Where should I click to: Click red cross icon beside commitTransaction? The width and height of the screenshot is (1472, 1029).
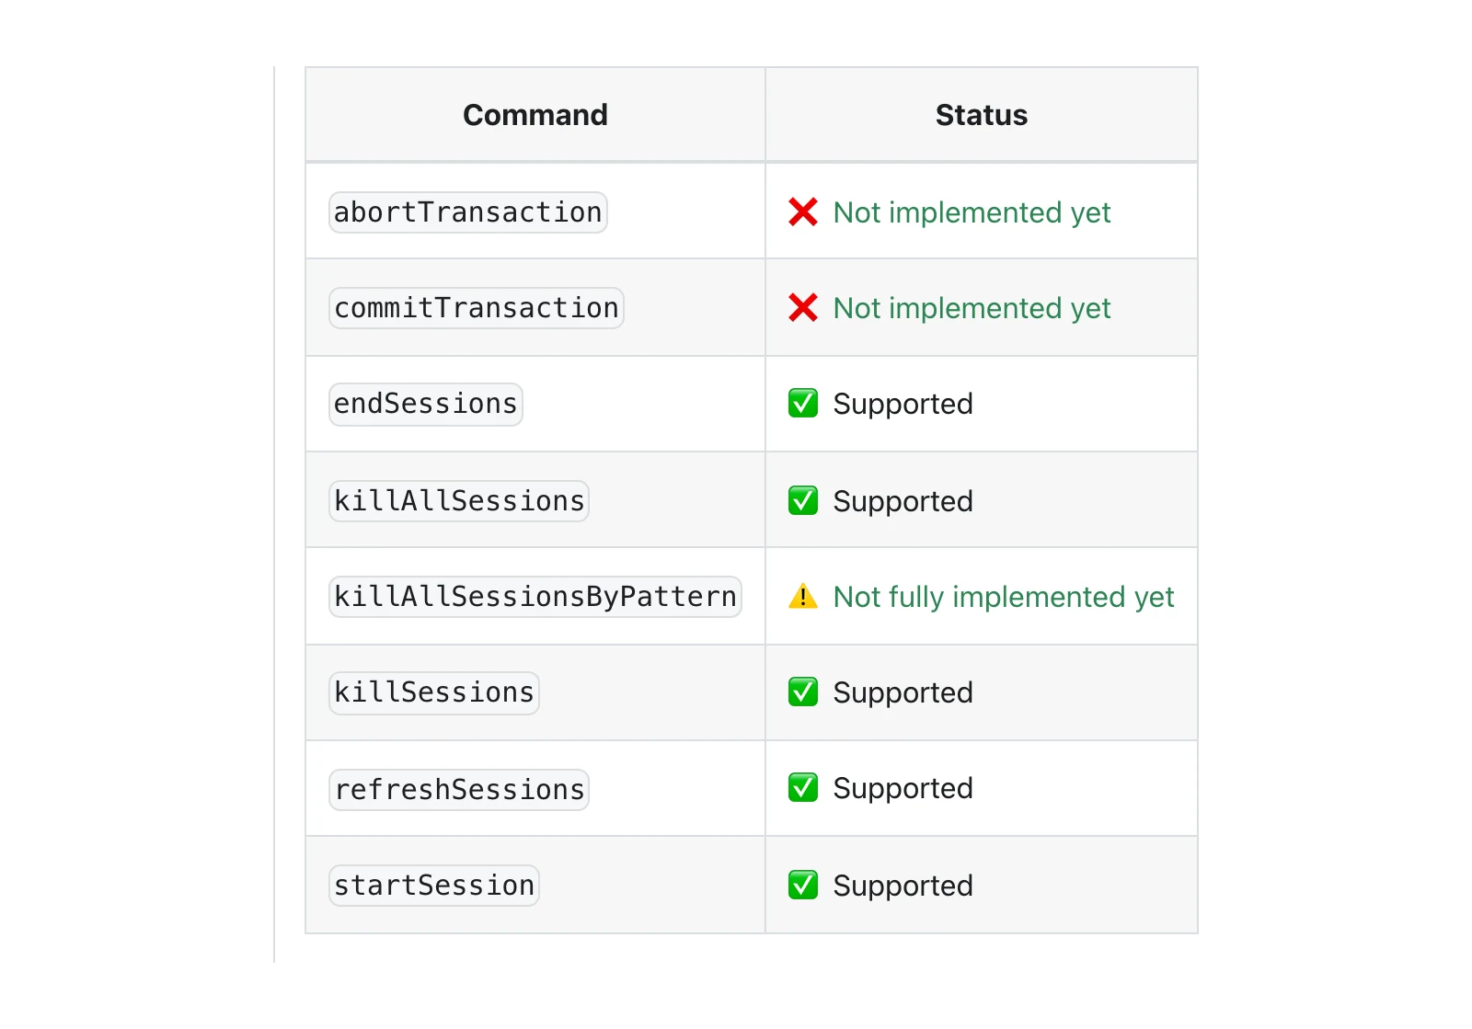pos(802,308)
